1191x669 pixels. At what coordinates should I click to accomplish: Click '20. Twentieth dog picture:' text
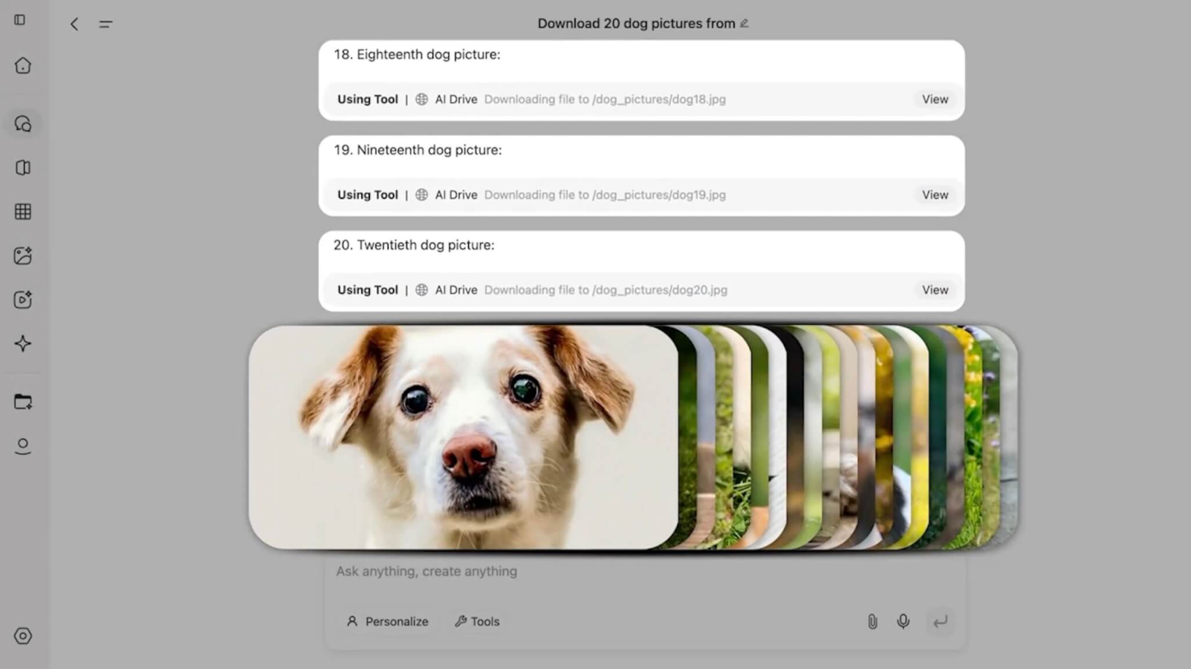[x=414, y=245]
